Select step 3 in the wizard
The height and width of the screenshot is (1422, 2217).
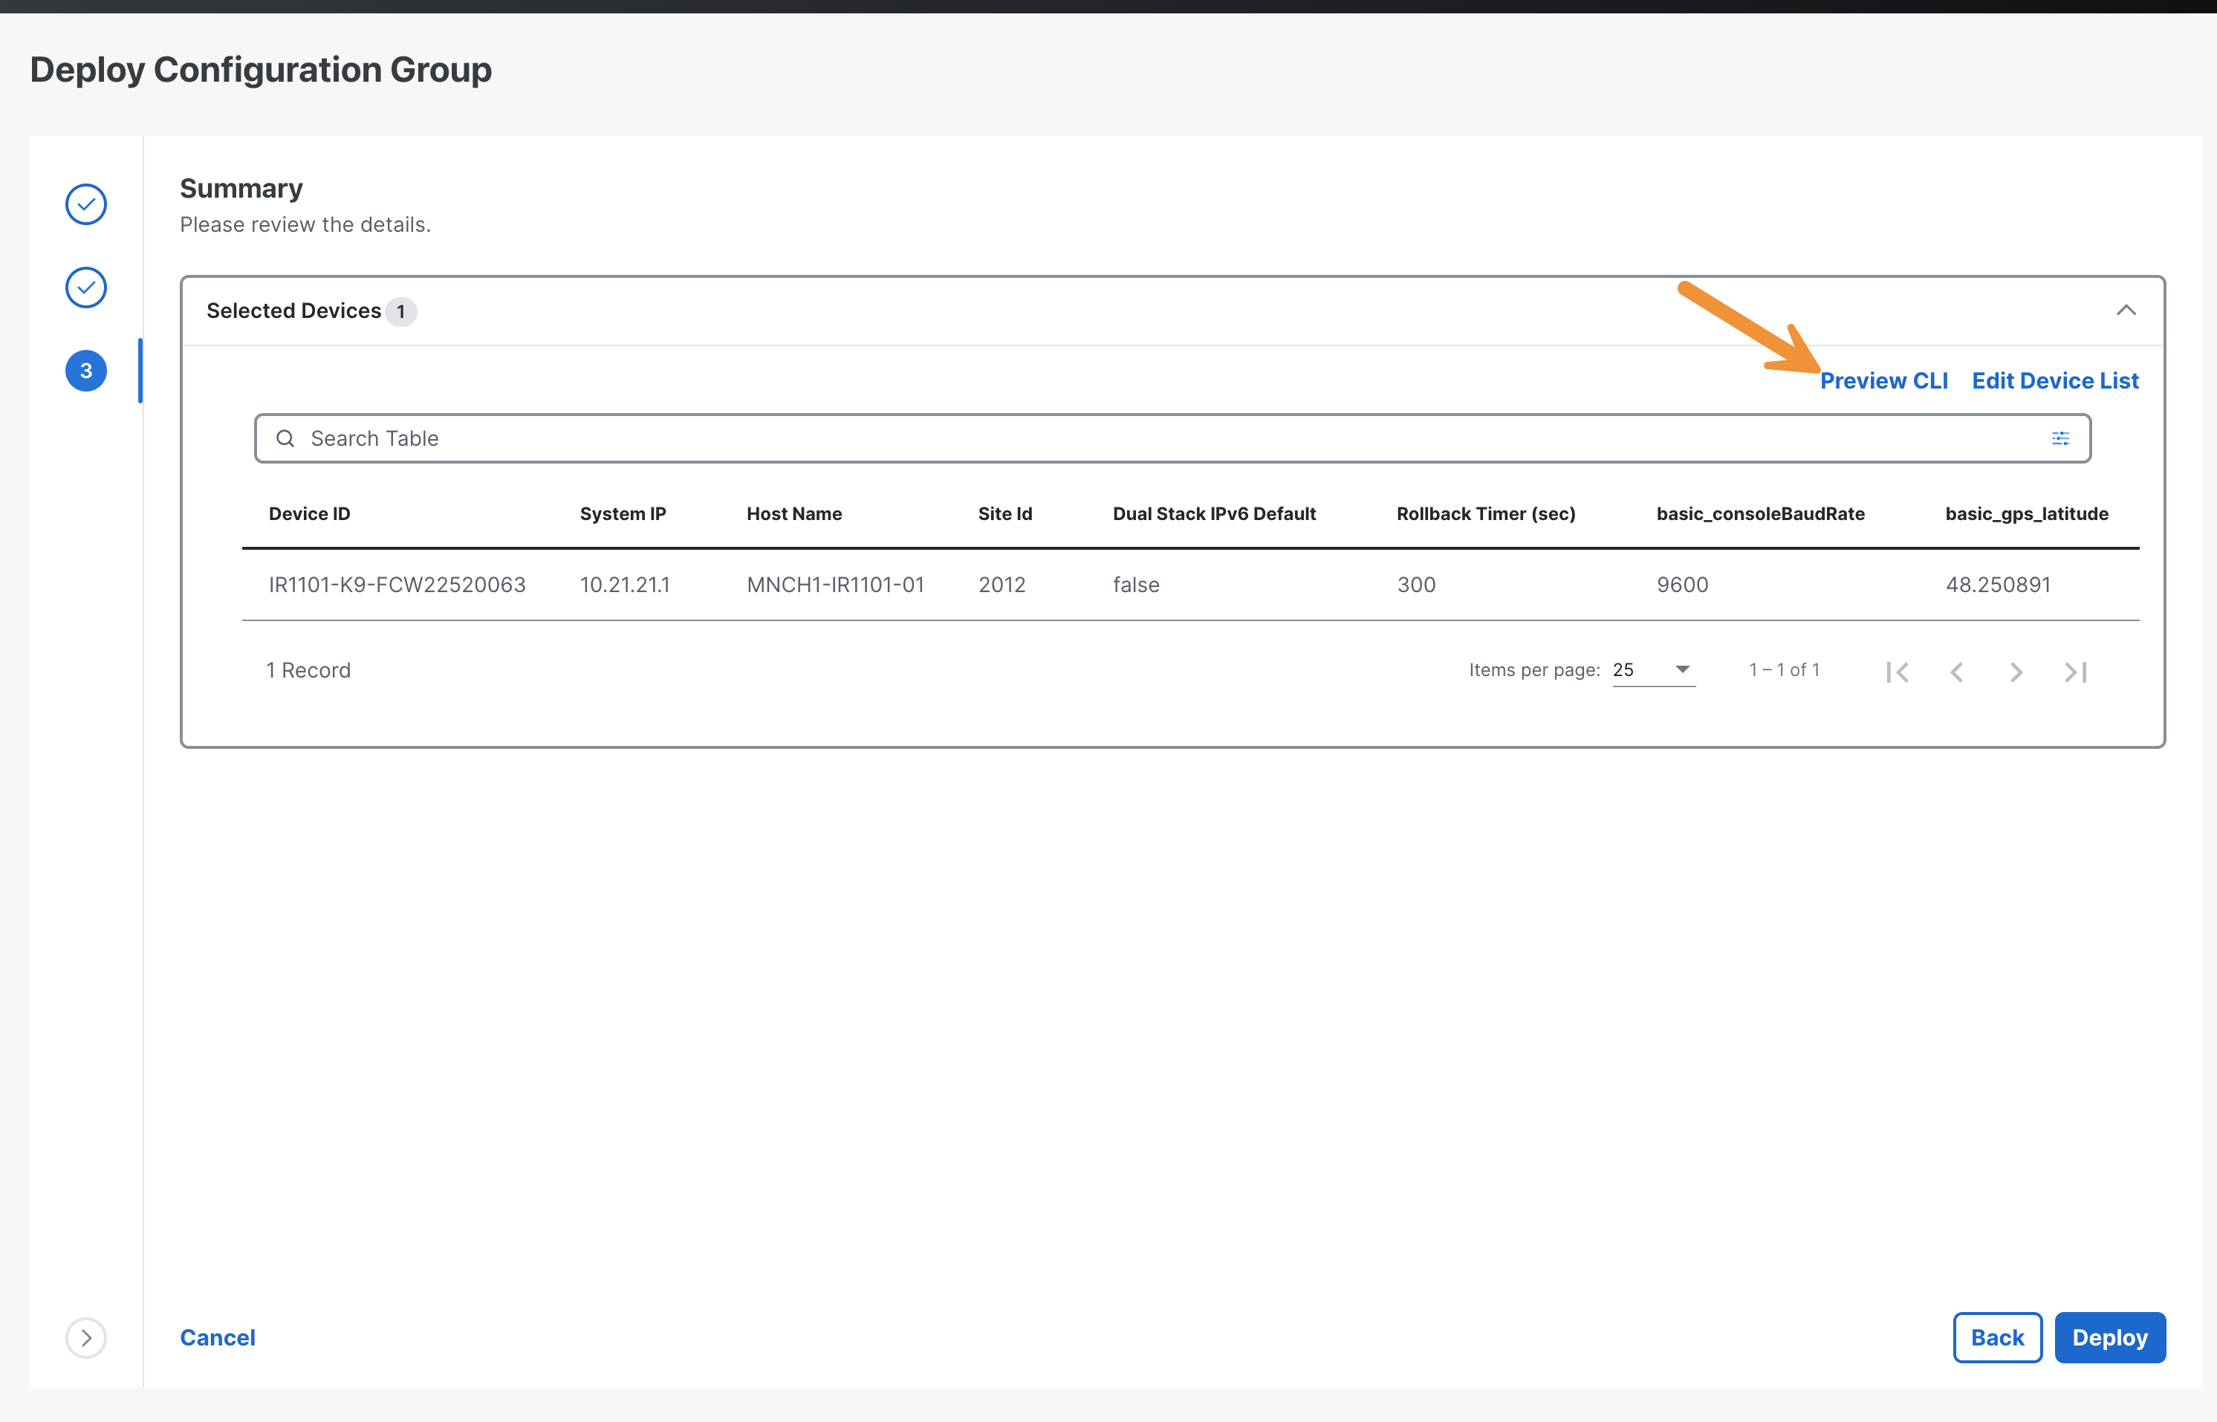pyautogui.click(x=86, y=370)
